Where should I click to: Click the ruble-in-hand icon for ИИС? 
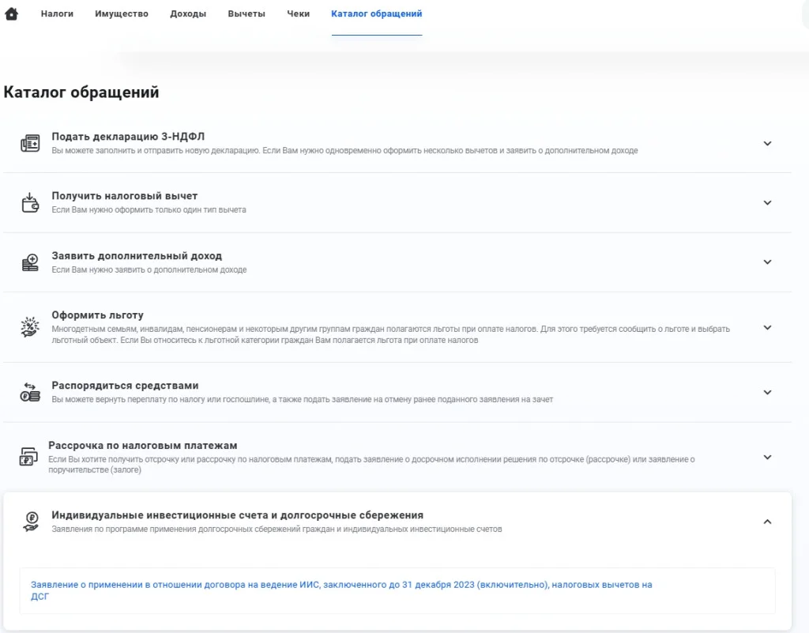[31, 522]
